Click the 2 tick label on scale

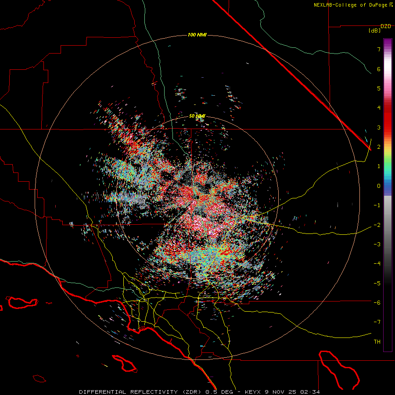pyautogui.click(x=379, y=147)
